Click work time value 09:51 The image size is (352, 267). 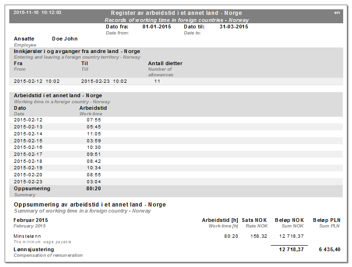pyautogui.click(x=94, y=154)
